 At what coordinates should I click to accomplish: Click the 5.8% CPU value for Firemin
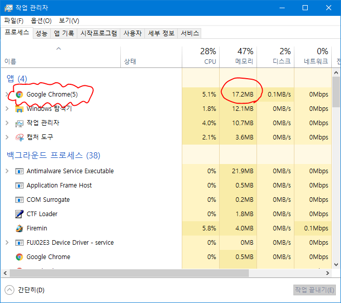[x=209, y=228]
